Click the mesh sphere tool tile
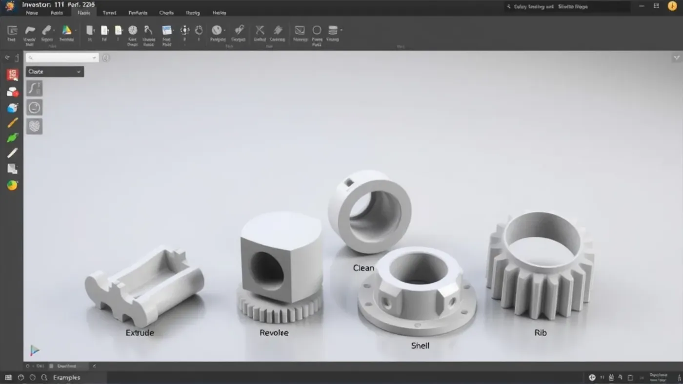Viewport: 683px width, 384px height. point(34,126)
